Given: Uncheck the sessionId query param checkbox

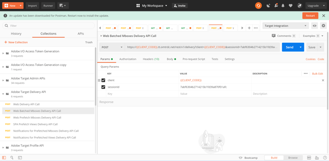Looking at the screenshot, I should coord(103,87).
